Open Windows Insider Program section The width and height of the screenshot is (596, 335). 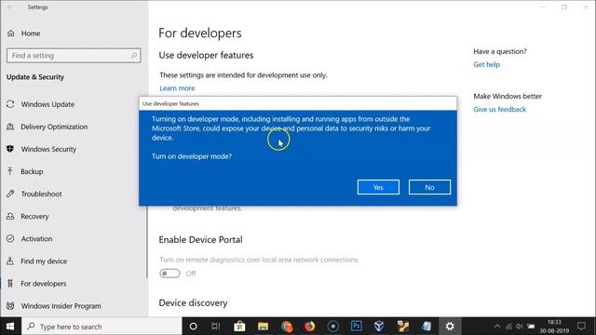coord(61,306)
